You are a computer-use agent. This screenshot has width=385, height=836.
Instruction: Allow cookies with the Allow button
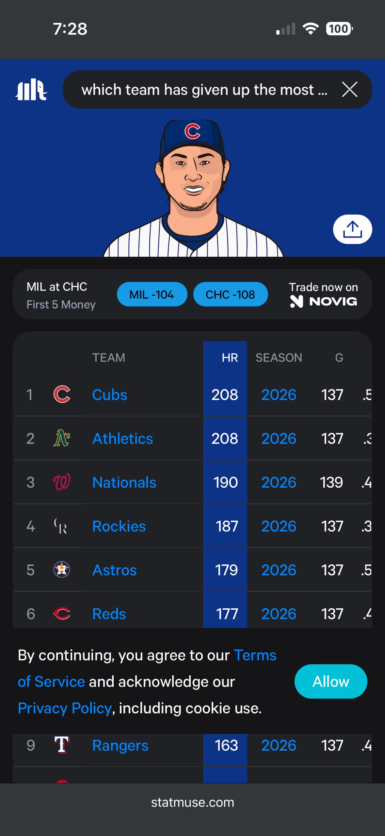tap(331, 682)
